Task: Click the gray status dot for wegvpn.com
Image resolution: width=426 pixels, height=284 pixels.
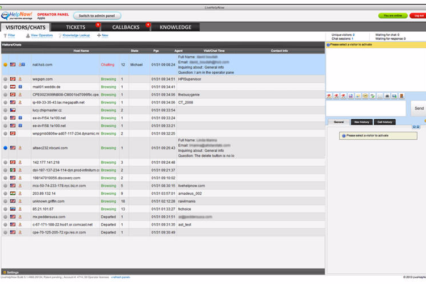Action: point(6,79)
